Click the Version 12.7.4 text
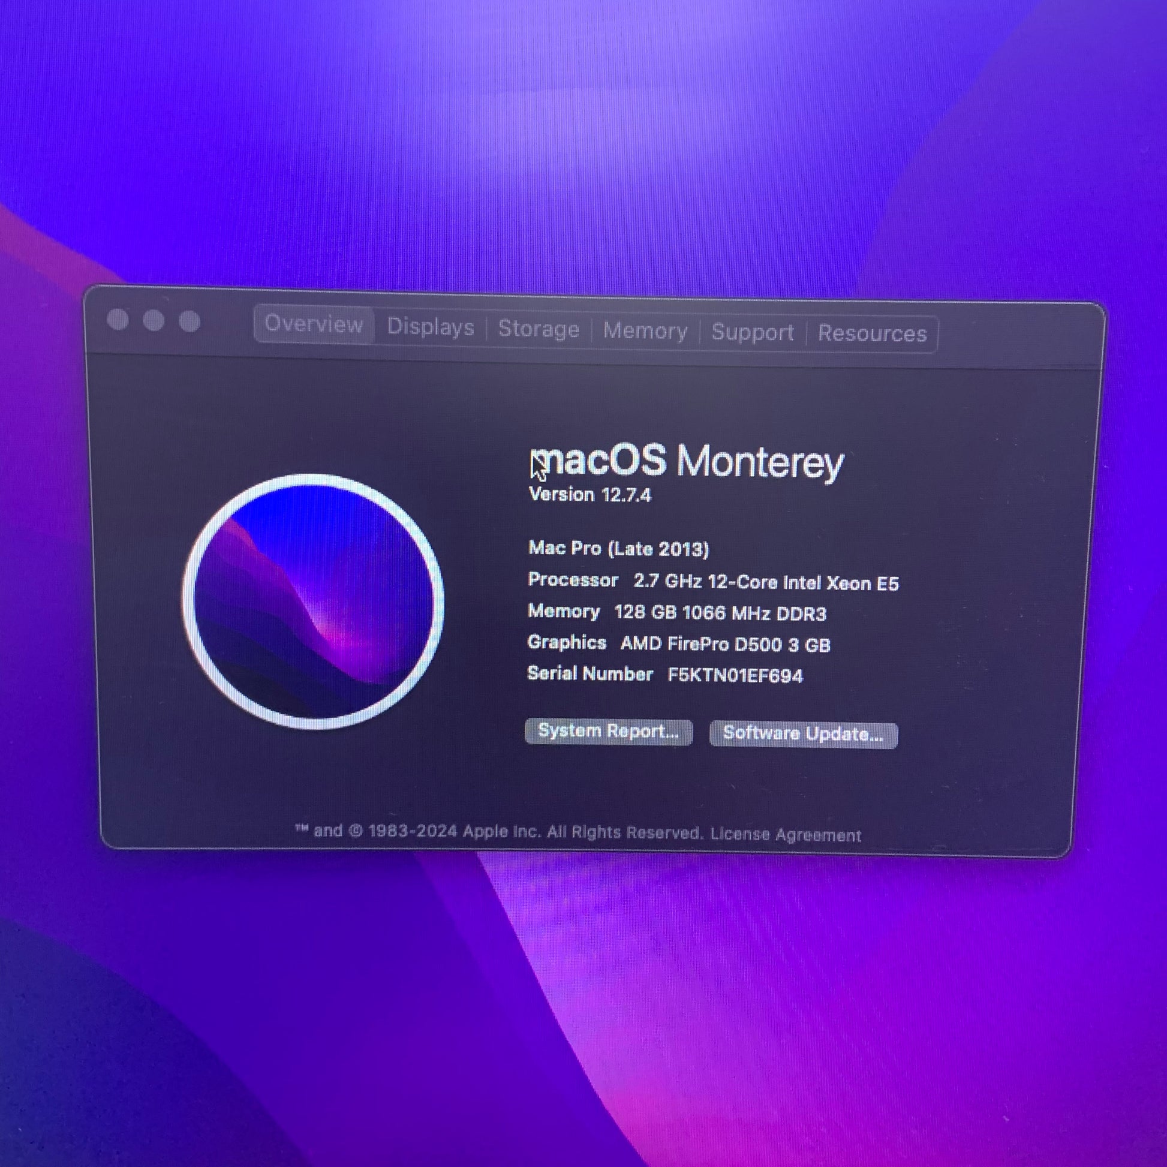The image size is (1167, 1167). pos(589,495)
